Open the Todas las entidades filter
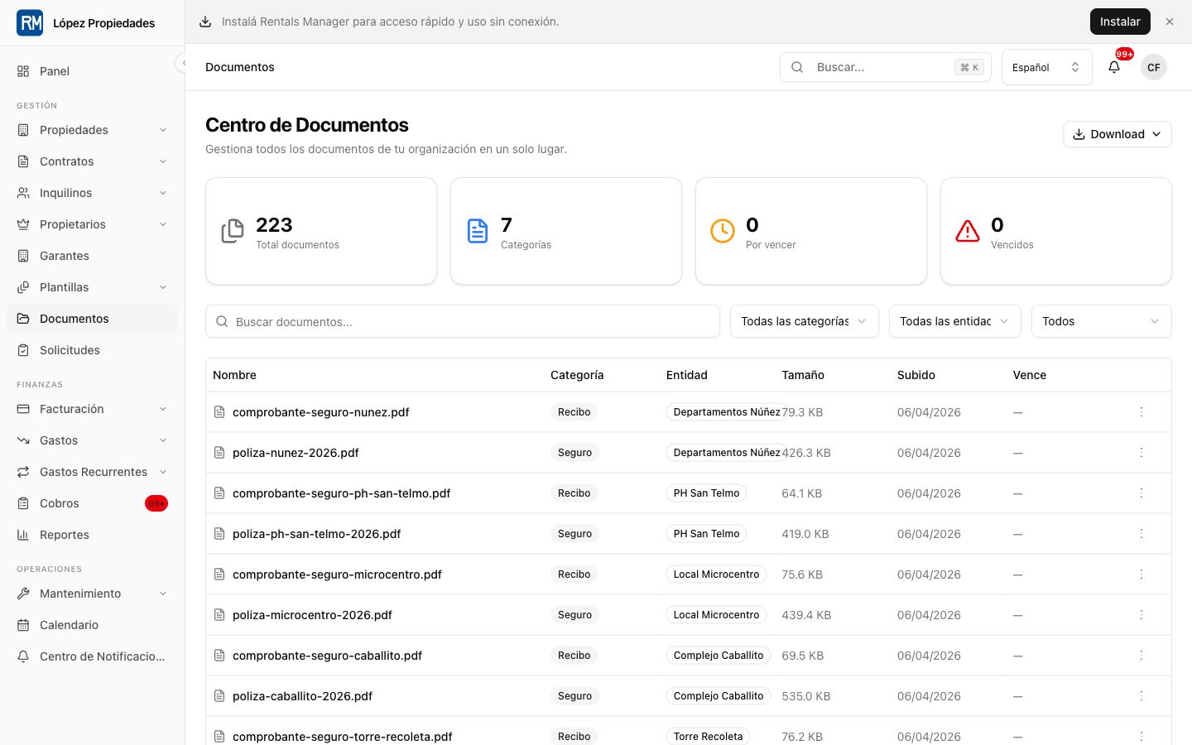The height and width of the screenshot is (745, 1192). pos(955,321)
